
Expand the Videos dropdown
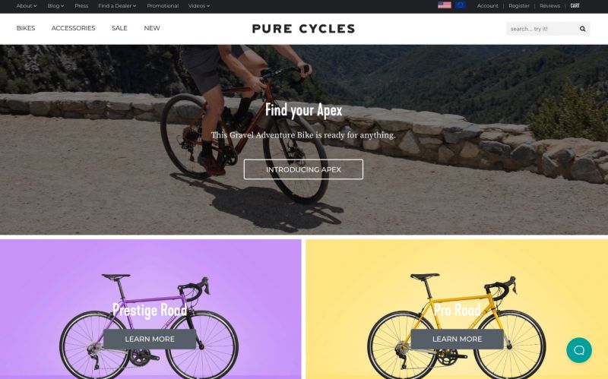click(199, 6)
